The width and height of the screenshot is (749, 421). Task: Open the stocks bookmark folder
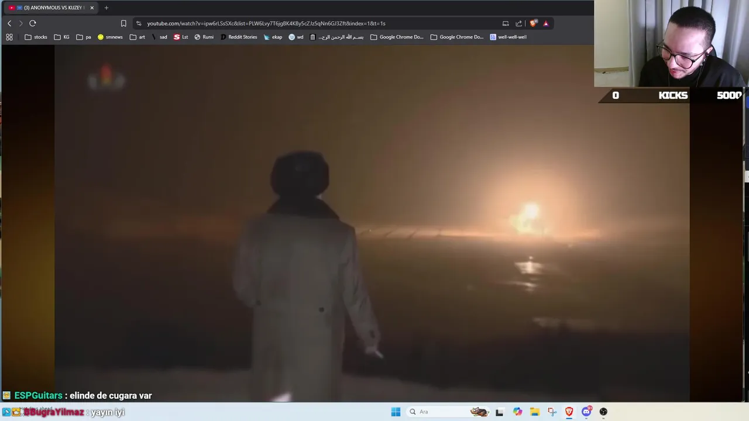[36, 37]
